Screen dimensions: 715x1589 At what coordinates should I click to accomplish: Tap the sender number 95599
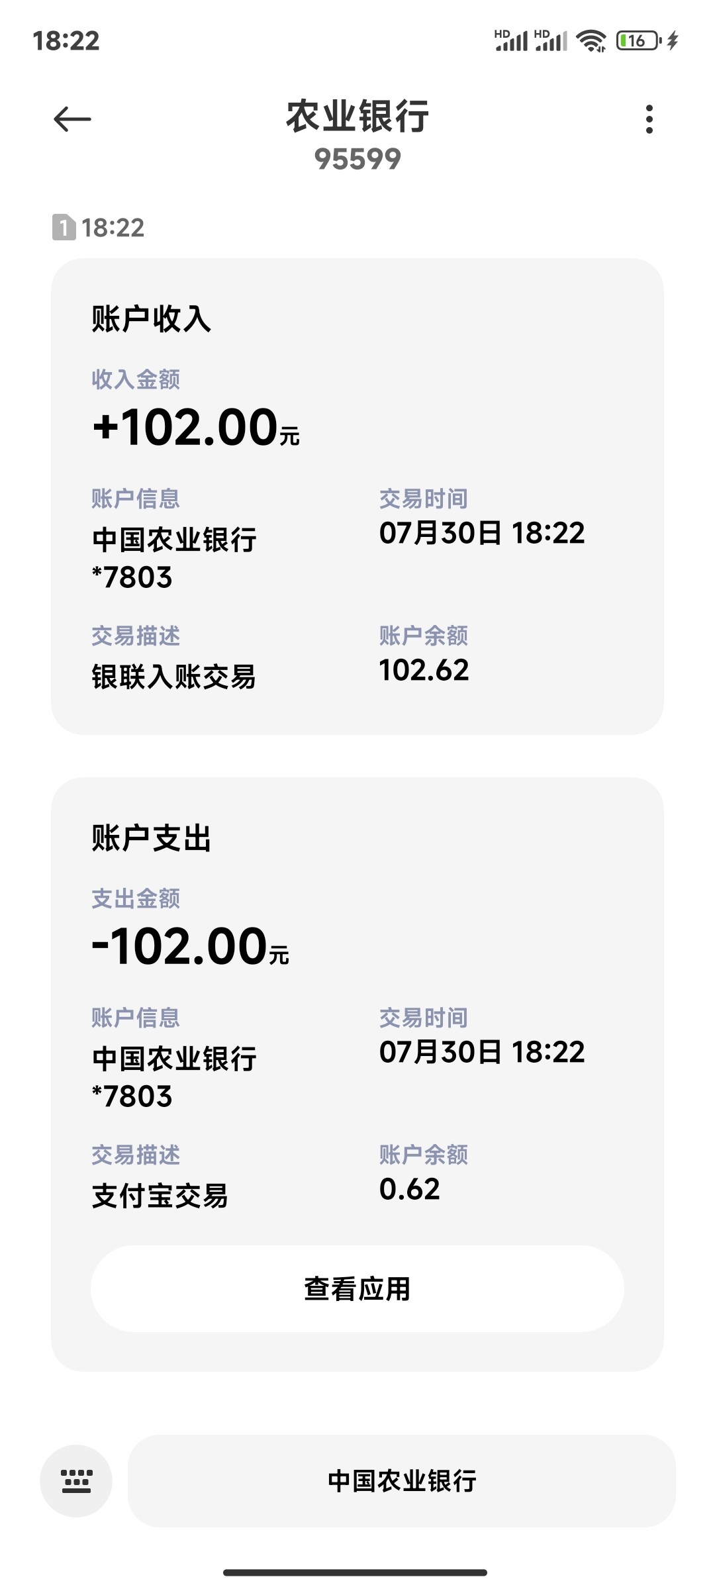coord(358,159)
